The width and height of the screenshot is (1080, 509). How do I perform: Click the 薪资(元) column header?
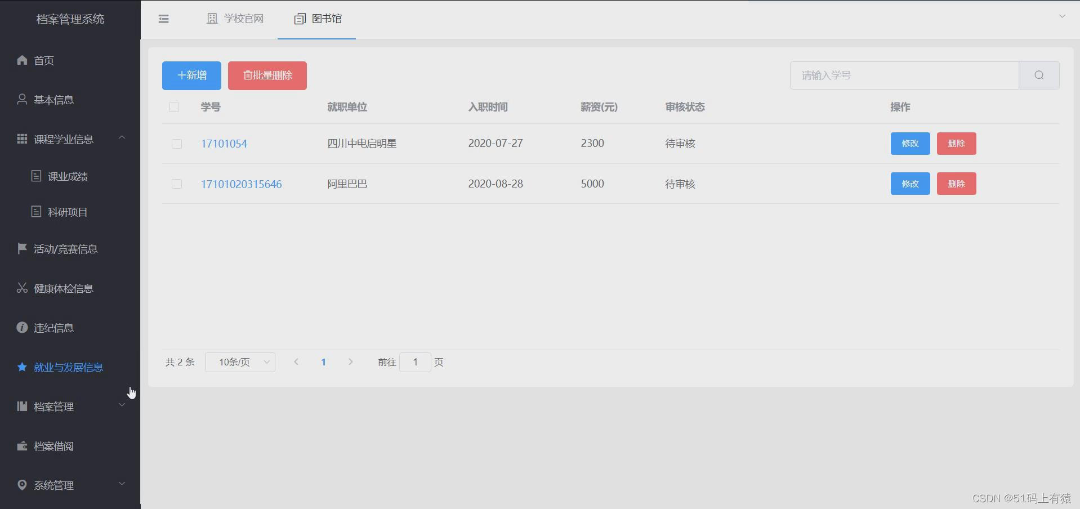(x=599, y=107)
